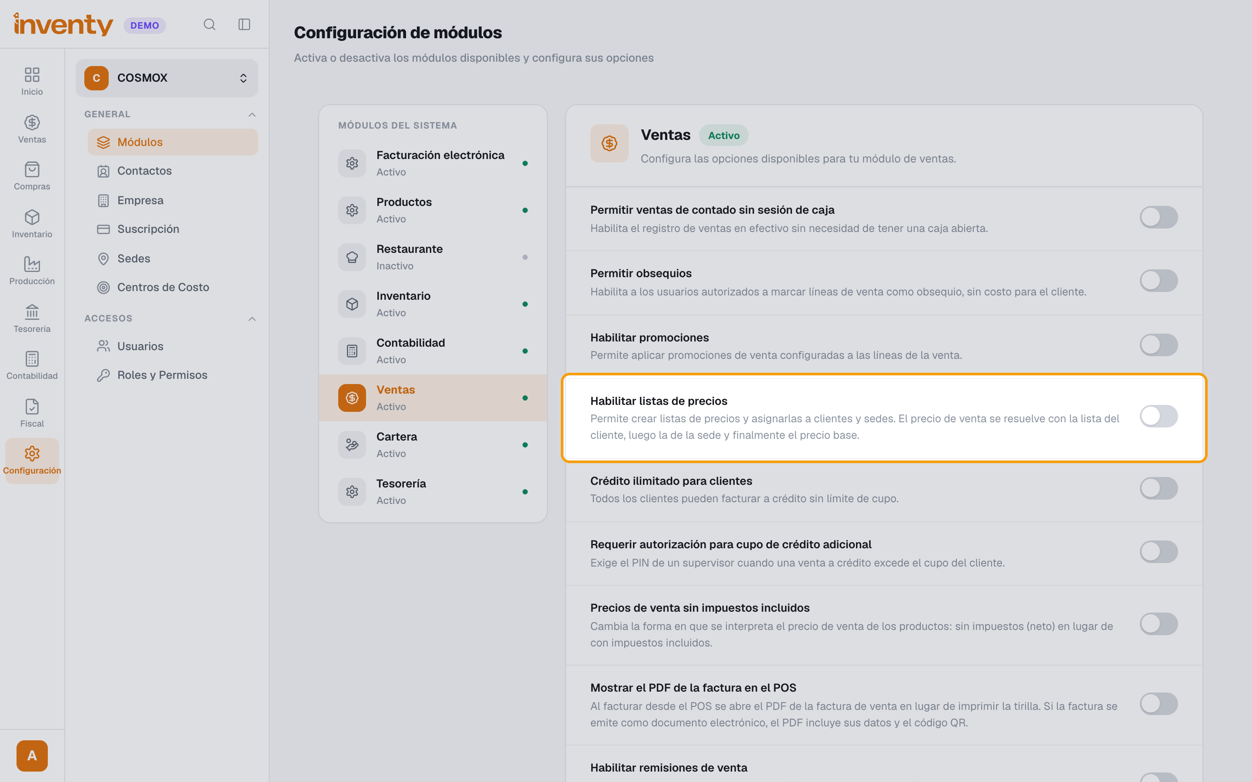Toggle Permitir ventas de contado sin sesión de caja
Screen dimensions: 1252x782
(x=1159, y=217)
